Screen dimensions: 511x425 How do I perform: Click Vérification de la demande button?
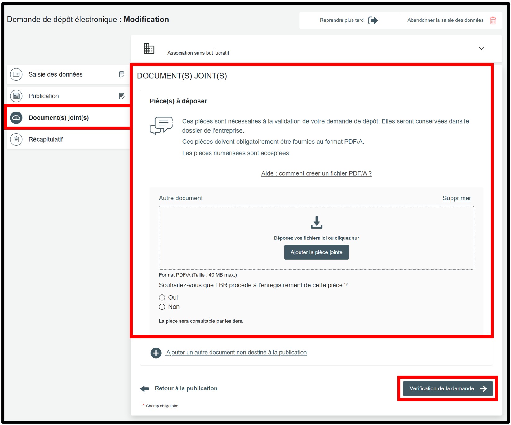(447, 388)
